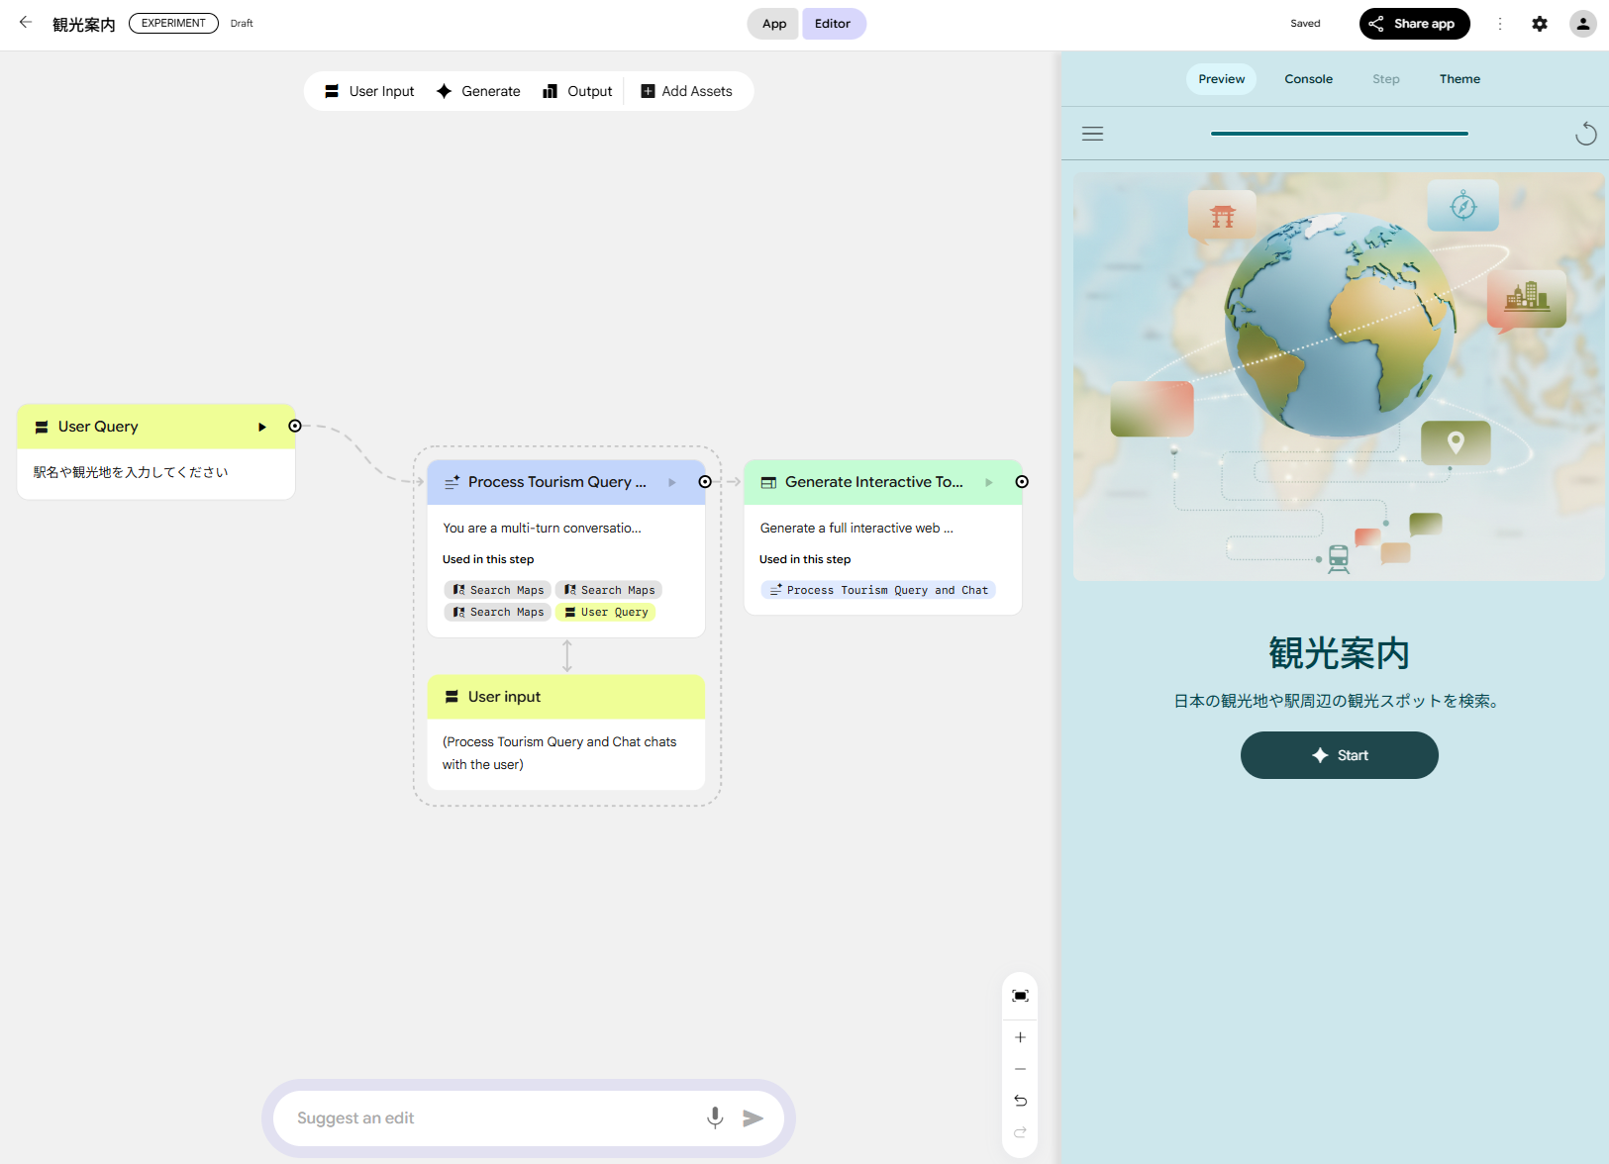Image resolution: width=1609 pixels, height=1164 pixels.
Task: Click the microphone icon in edit box
Action: 715,1117
